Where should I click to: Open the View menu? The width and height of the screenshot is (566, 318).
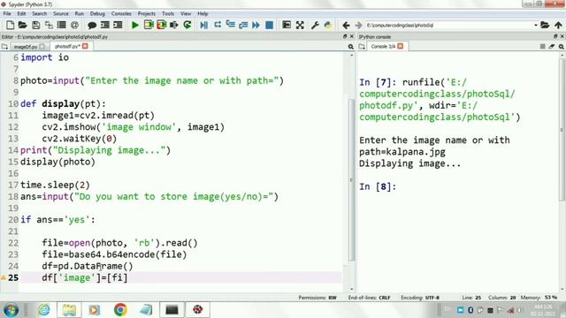coord(186,14)
